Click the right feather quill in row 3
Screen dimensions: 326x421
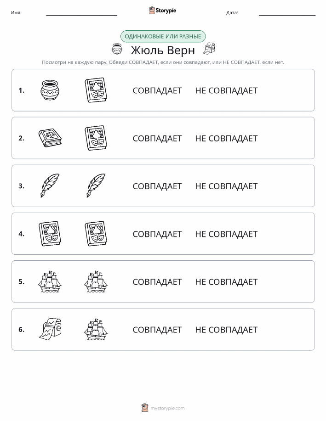[96, 185]
